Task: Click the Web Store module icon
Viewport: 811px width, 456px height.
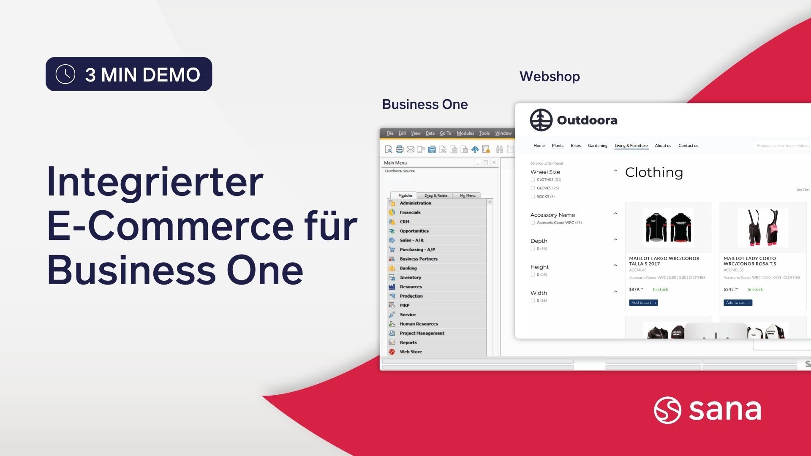Action: coord(392,352)
